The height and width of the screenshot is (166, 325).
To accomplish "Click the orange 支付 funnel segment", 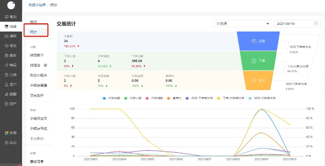I will (x=258, y=80).
